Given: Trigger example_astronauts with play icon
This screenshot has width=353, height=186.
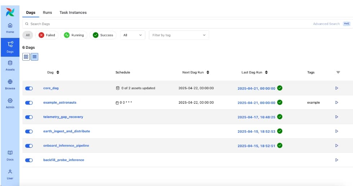Looking at the screenshot, I should (x=336, y=102).
